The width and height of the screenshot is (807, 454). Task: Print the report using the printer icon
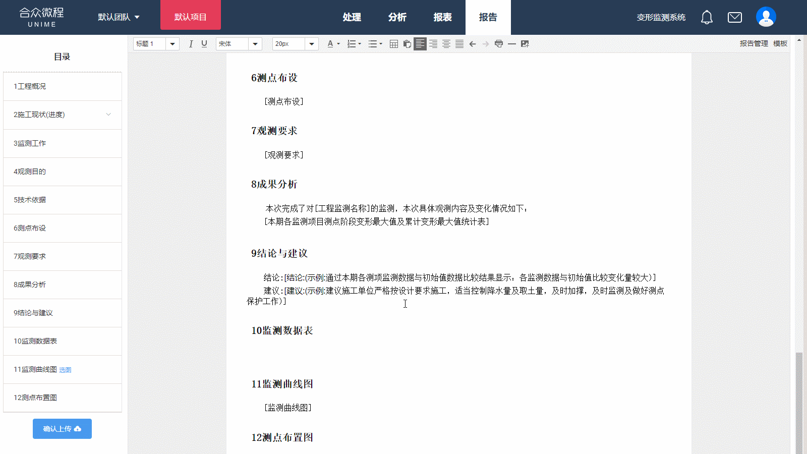point(499,44)
